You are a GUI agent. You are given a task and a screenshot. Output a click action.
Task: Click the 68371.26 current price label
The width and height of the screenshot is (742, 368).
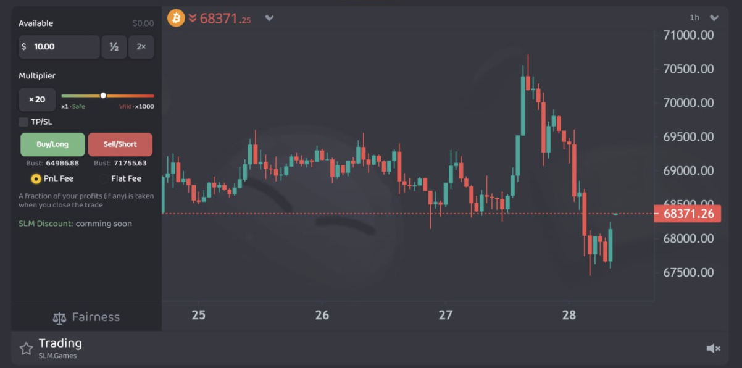688,214
